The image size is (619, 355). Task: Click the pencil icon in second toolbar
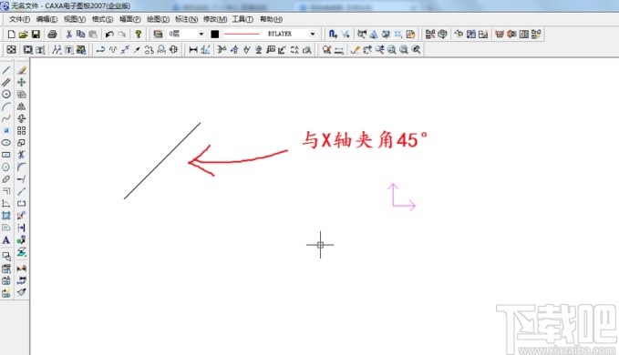[x=356, y=50]
